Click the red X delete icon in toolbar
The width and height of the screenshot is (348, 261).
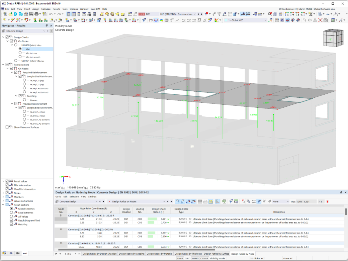coord(320,20)
